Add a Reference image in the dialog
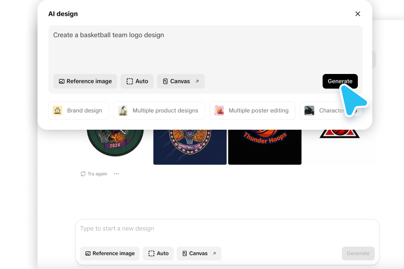Screen dimensions: 404x269 tap(85, 81)
